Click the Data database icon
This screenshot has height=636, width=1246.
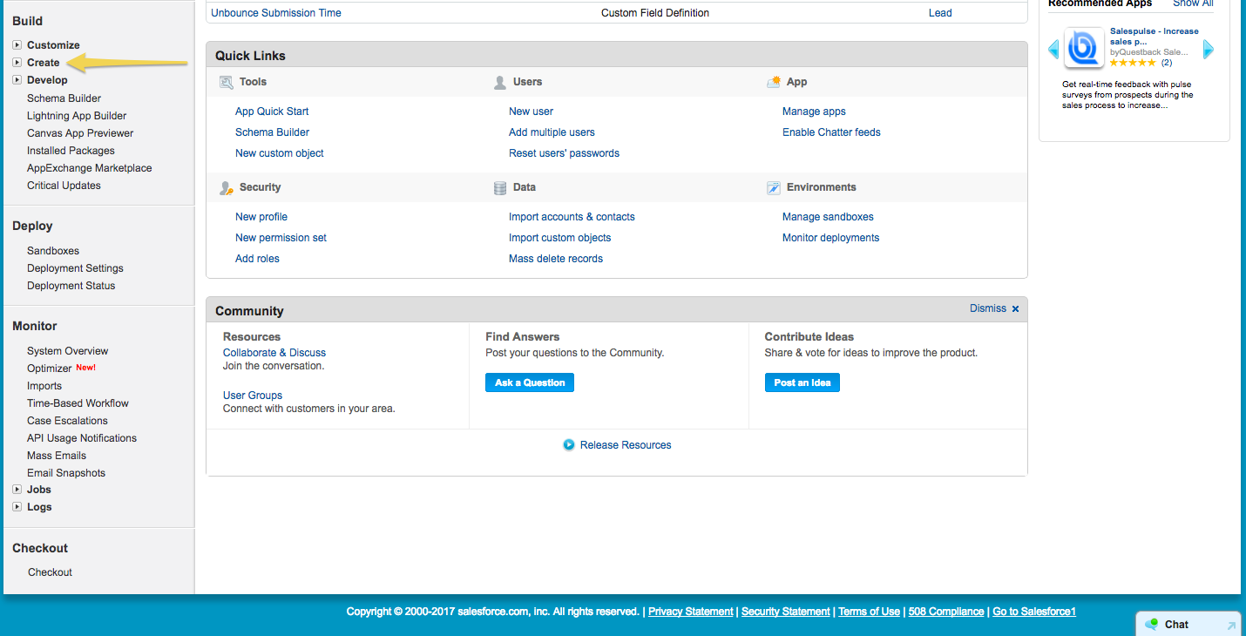[499, 187]
